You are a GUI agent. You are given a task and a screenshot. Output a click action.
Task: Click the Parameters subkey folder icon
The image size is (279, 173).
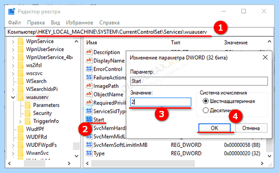(x=27, y=105)
